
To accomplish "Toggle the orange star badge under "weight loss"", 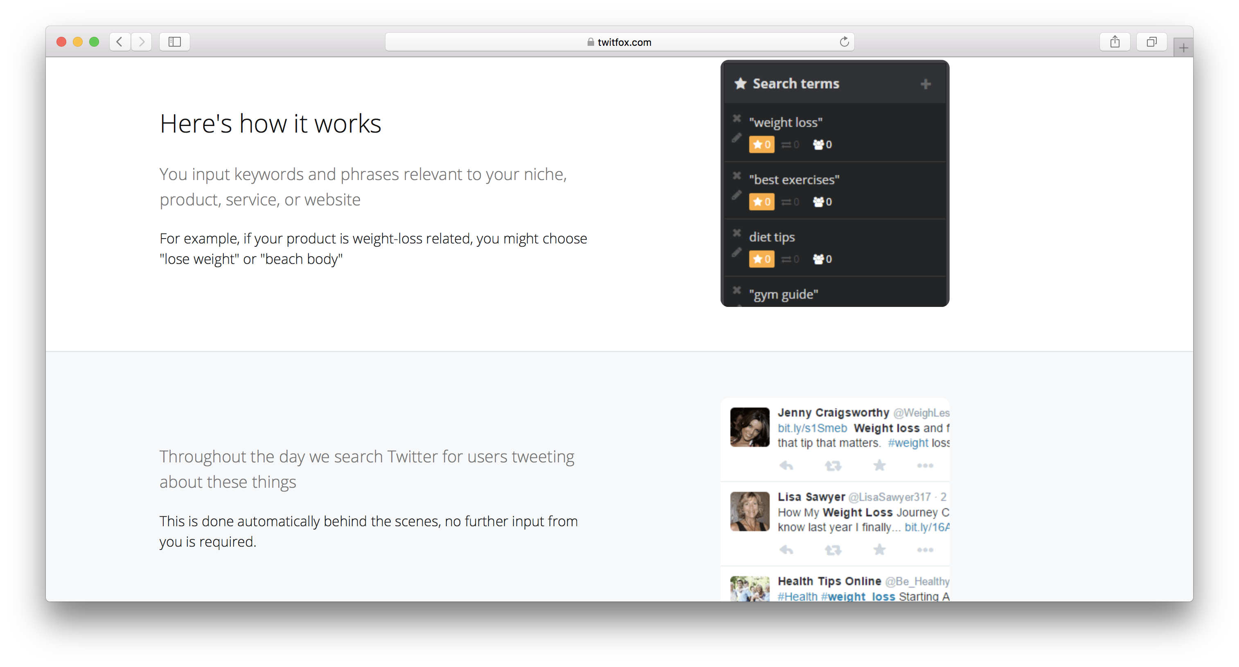I will pos(761,144).
